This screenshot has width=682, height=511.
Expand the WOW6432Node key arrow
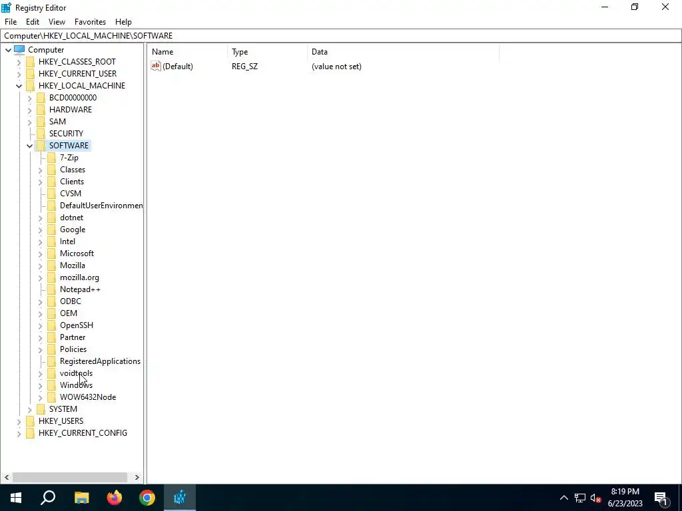(41, 398)
